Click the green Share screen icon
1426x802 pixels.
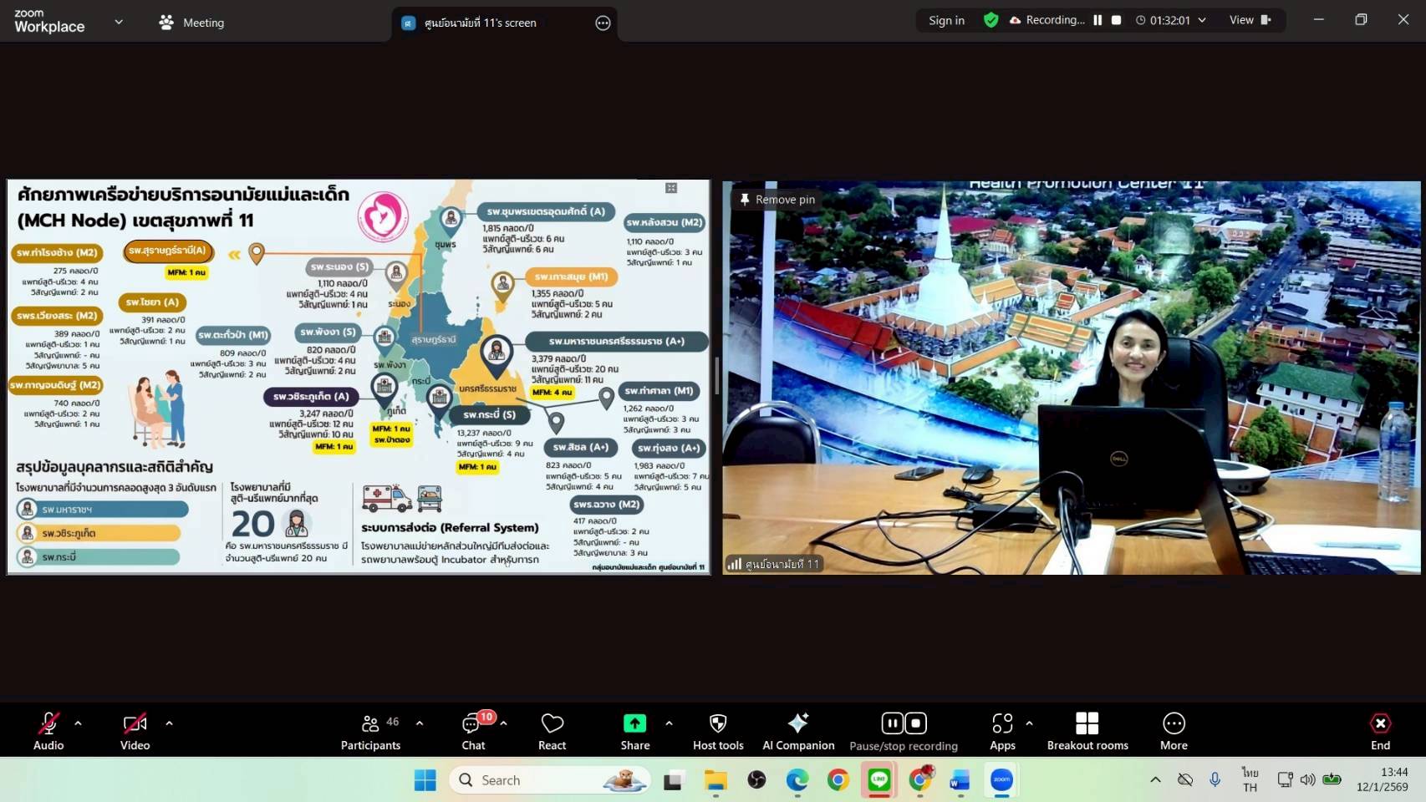click(x=634, y=723)
